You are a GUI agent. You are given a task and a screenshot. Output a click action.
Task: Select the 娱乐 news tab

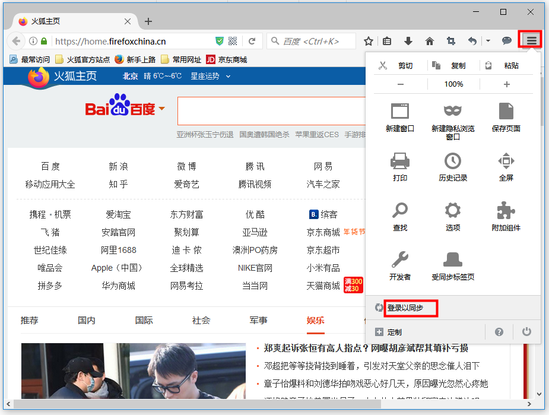click(316, 320)
